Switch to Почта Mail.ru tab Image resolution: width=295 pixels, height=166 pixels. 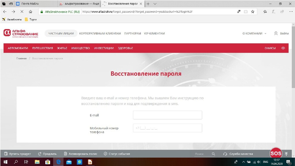(36, 4)
